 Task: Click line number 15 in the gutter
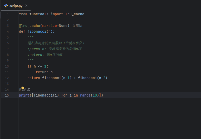tap(7, 95)
